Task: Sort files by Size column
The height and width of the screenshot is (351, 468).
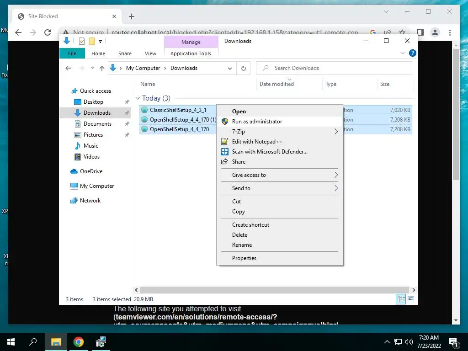Action: tap(385, 84)
